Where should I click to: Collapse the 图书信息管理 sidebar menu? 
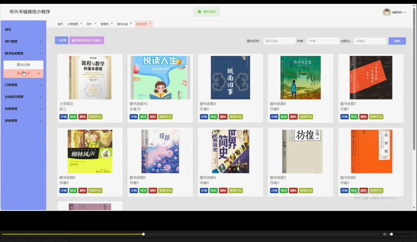[x=23, y=53]
